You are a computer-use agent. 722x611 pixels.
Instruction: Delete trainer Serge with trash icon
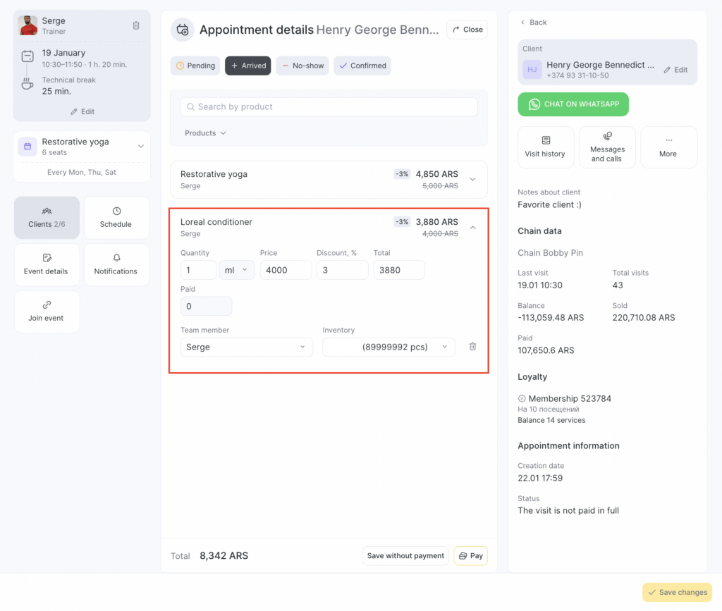pyautogui.click(x=136, y=25)
